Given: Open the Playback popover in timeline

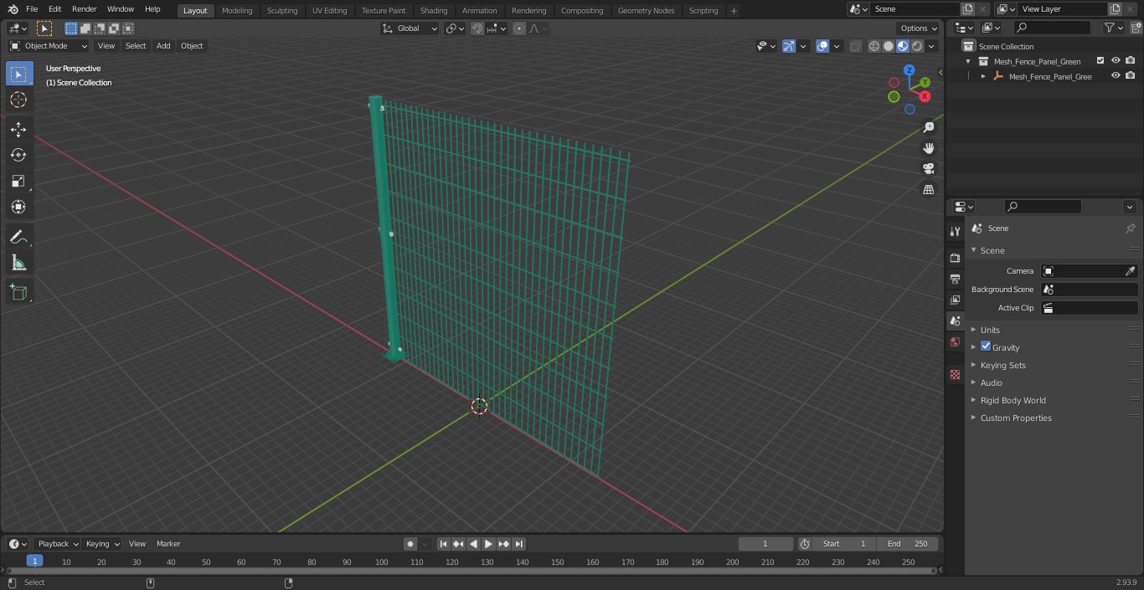Looking at the screenshot, I should coord(58,544).
